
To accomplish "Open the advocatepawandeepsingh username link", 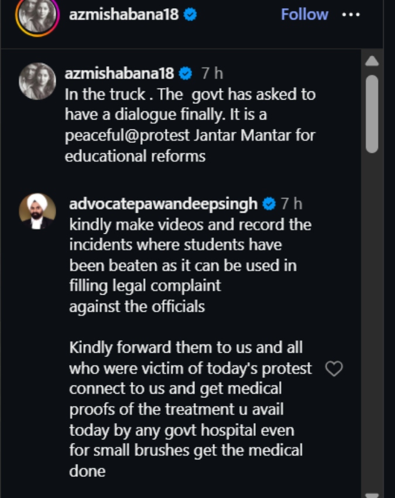I will coord(163,204).
